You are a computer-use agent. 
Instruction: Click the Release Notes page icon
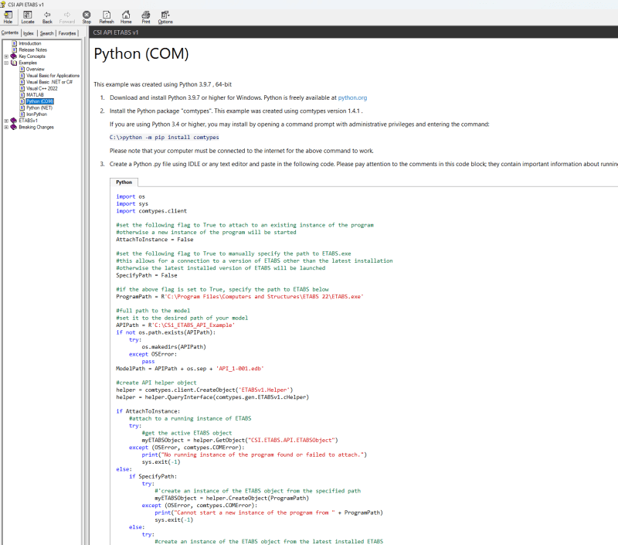15,49
